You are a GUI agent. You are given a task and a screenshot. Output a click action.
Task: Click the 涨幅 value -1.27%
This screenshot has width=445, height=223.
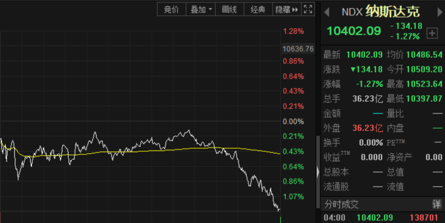(370, 84)
